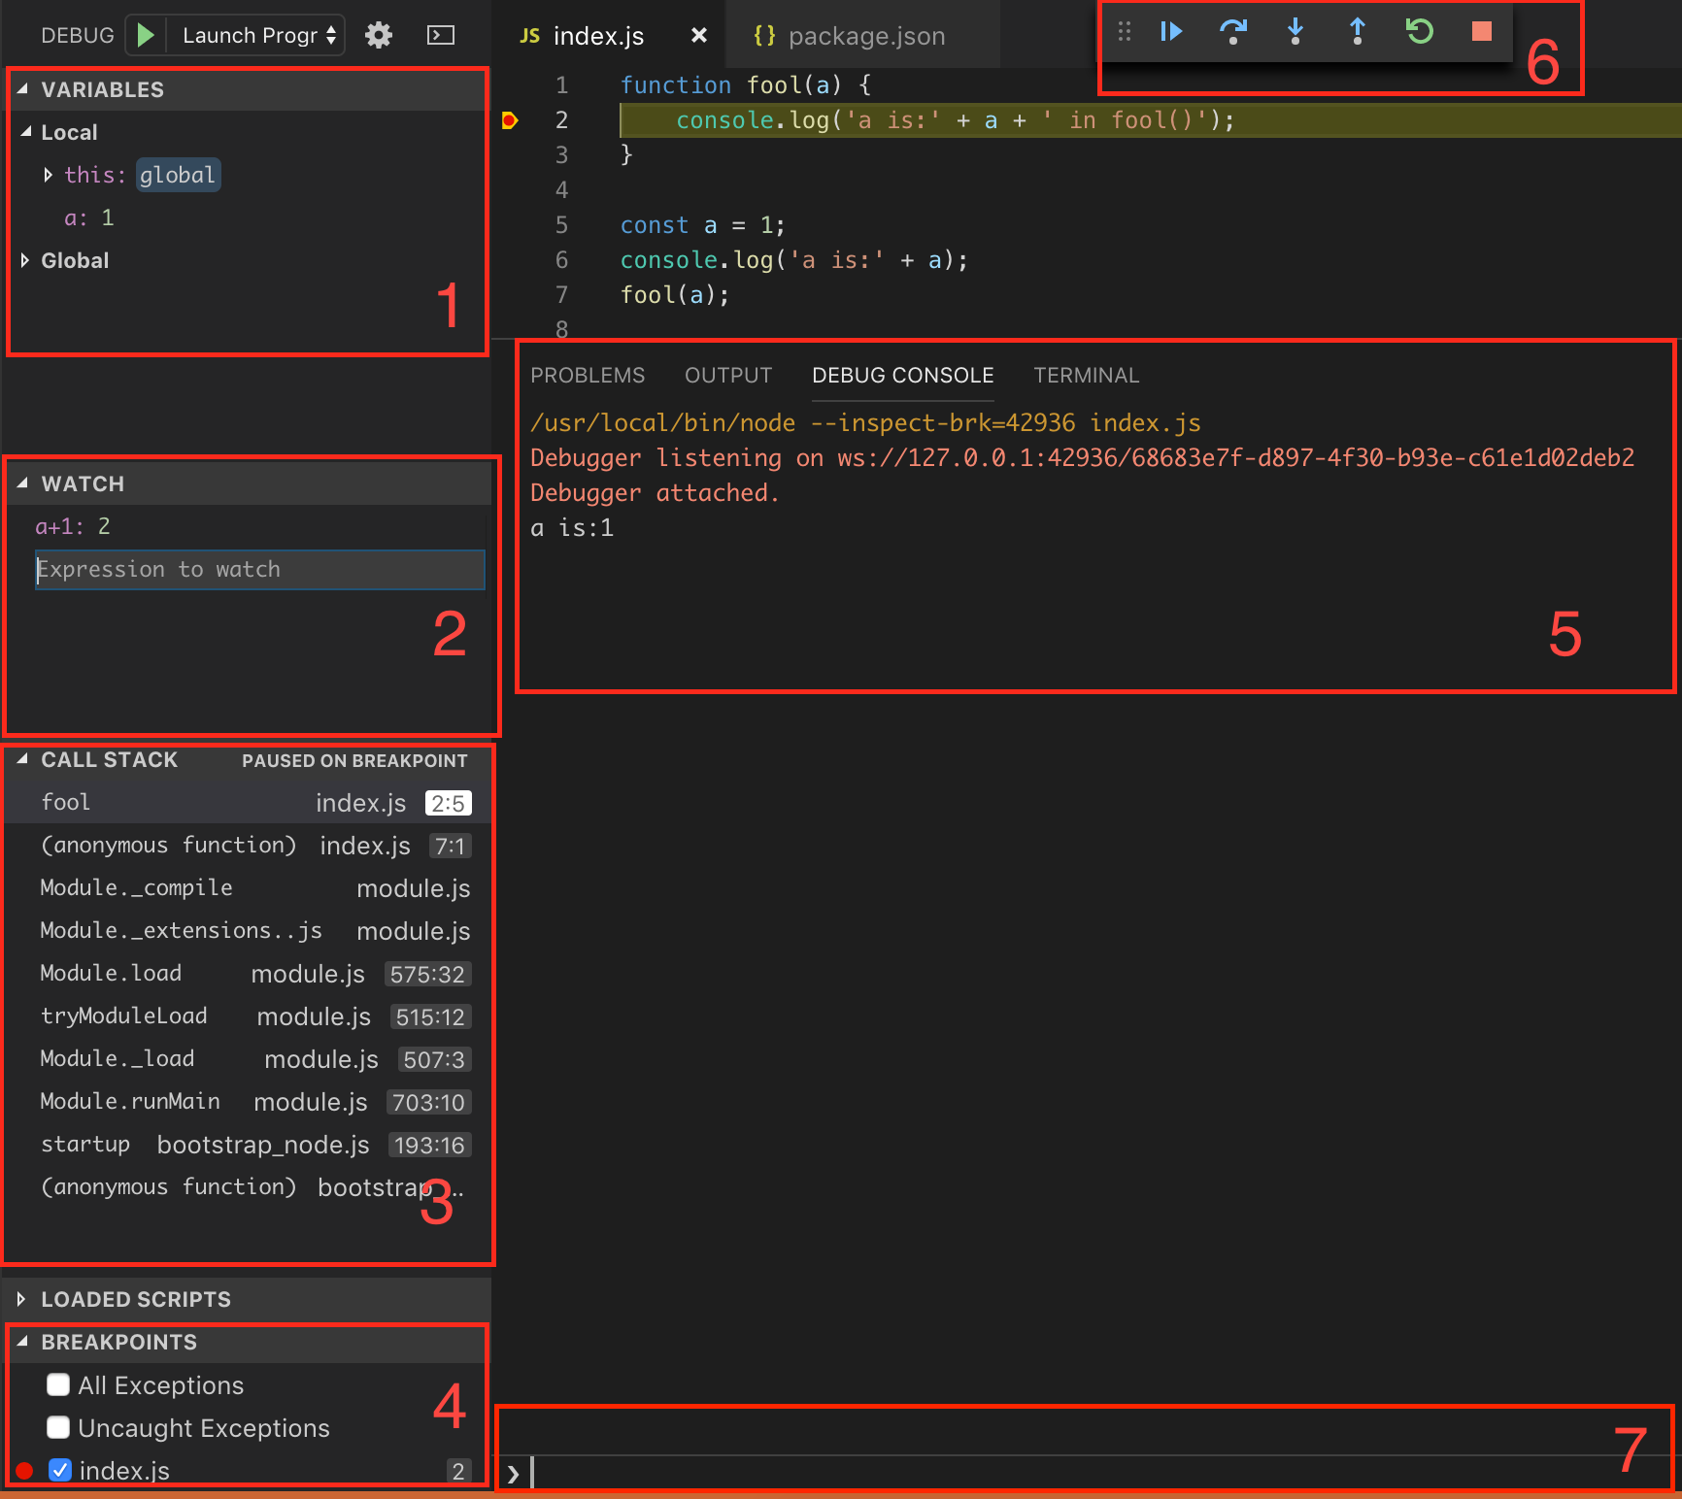The width and height of the screenshot is (1682, 1499).
Task: Open launch.json with gear icon
Action: (379, 36)
